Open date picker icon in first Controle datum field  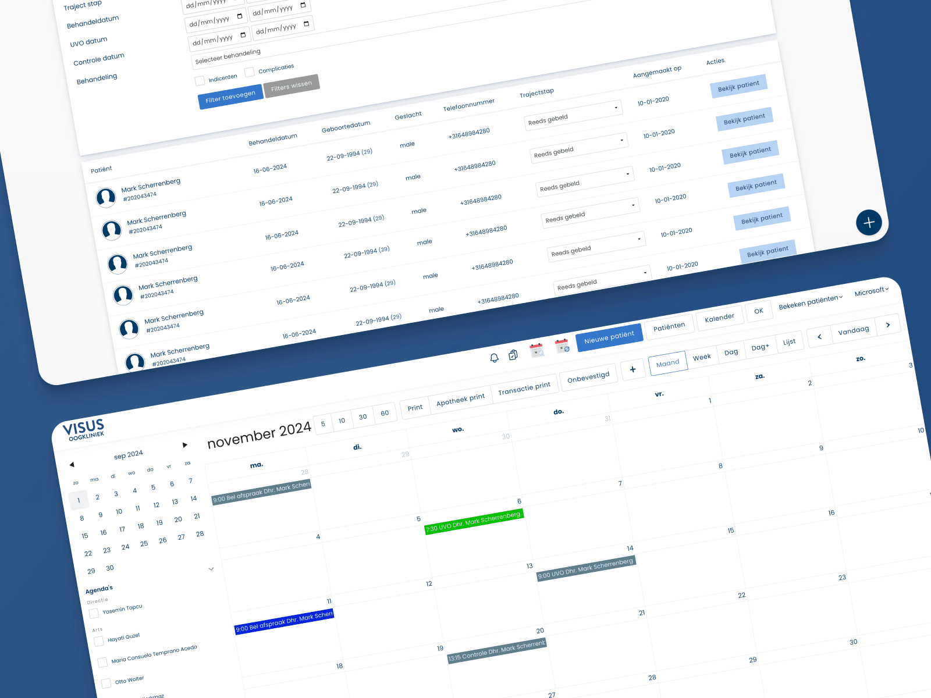click(243, 35)
